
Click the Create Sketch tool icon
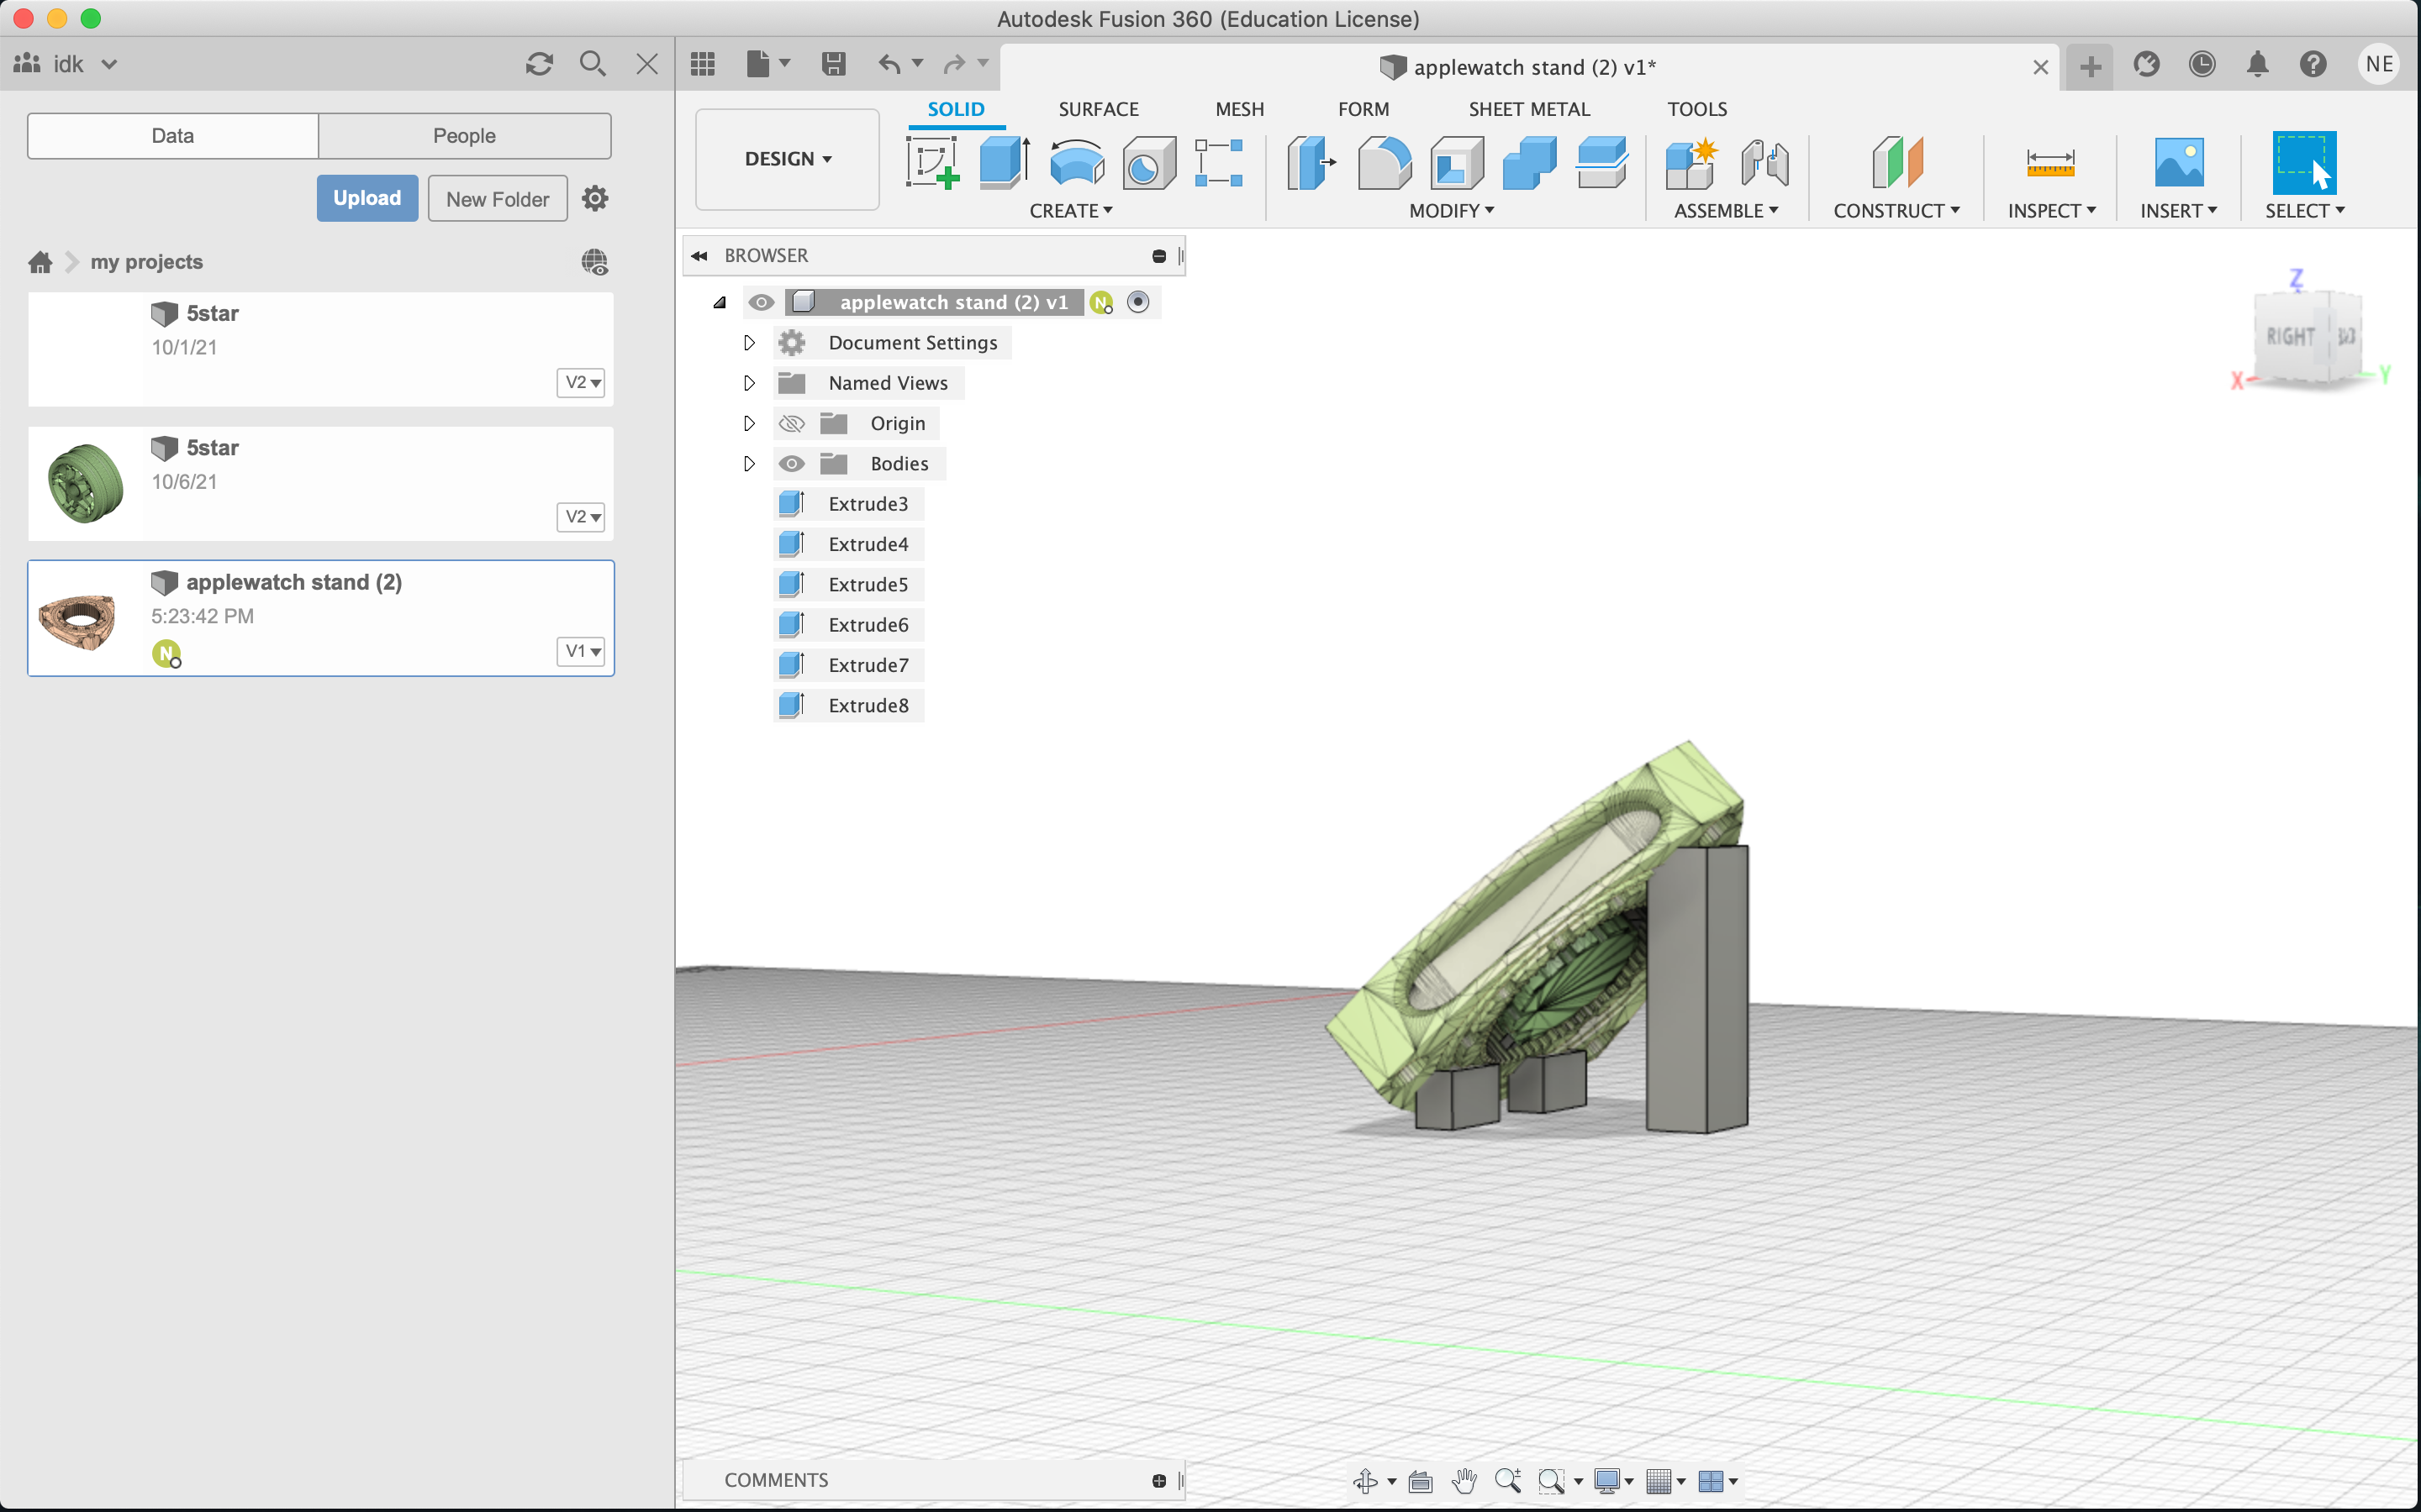coord(931,162)
